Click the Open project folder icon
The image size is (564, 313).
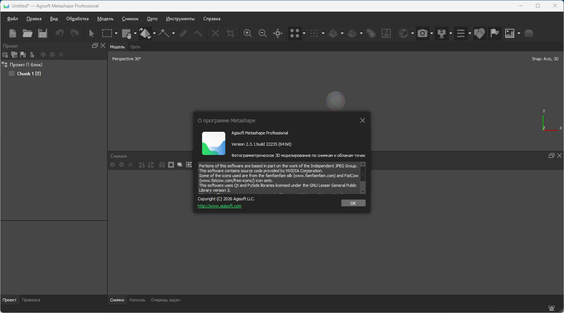click(x=27, y=33)
